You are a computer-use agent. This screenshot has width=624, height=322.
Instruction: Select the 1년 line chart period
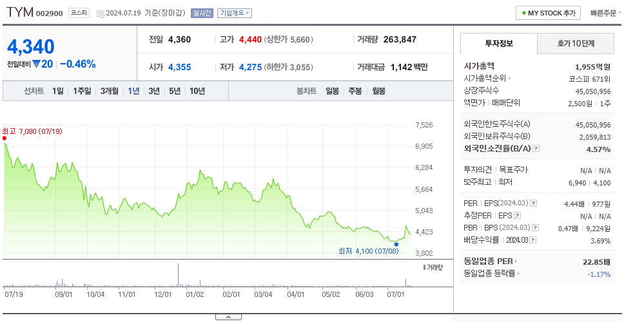(133, 91)
